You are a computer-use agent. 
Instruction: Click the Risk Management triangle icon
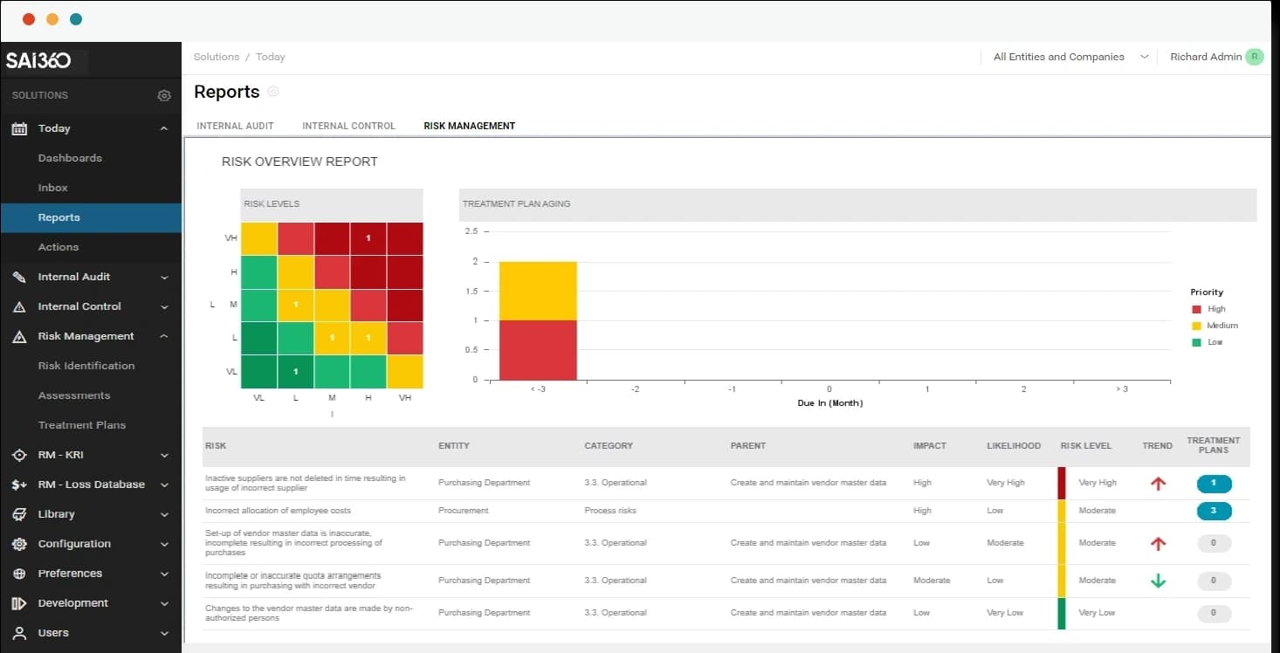[19, 336]
